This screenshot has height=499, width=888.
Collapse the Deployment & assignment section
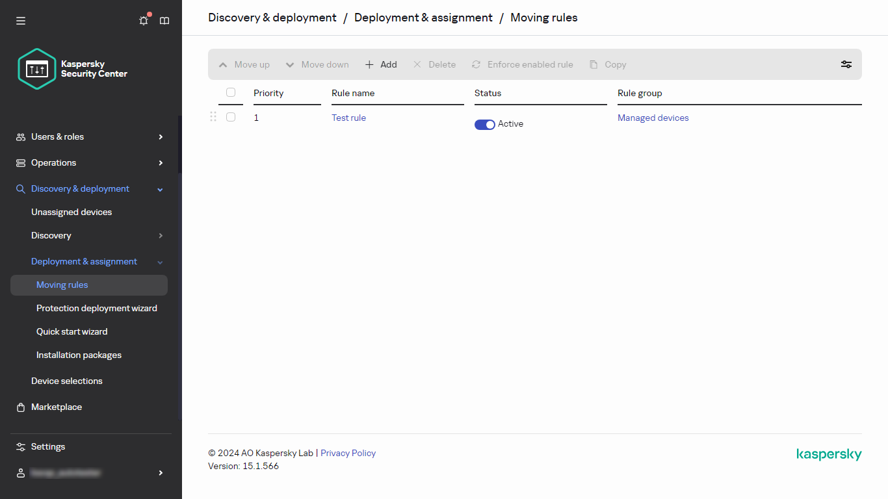click(160, 261)
